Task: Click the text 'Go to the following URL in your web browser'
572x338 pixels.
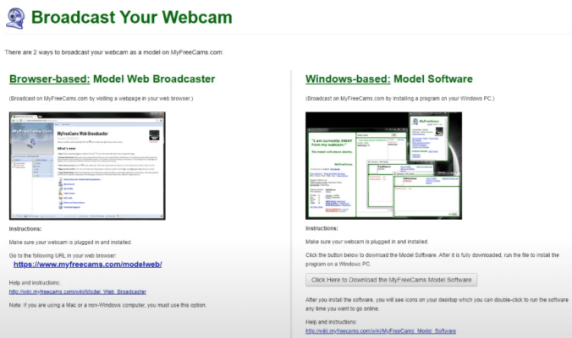Action: (x=63, y=256)
